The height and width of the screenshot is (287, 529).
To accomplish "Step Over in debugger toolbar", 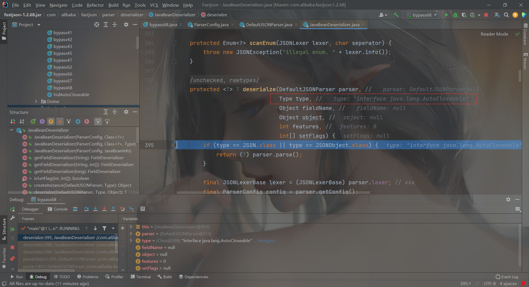I will tap(87, 209).
